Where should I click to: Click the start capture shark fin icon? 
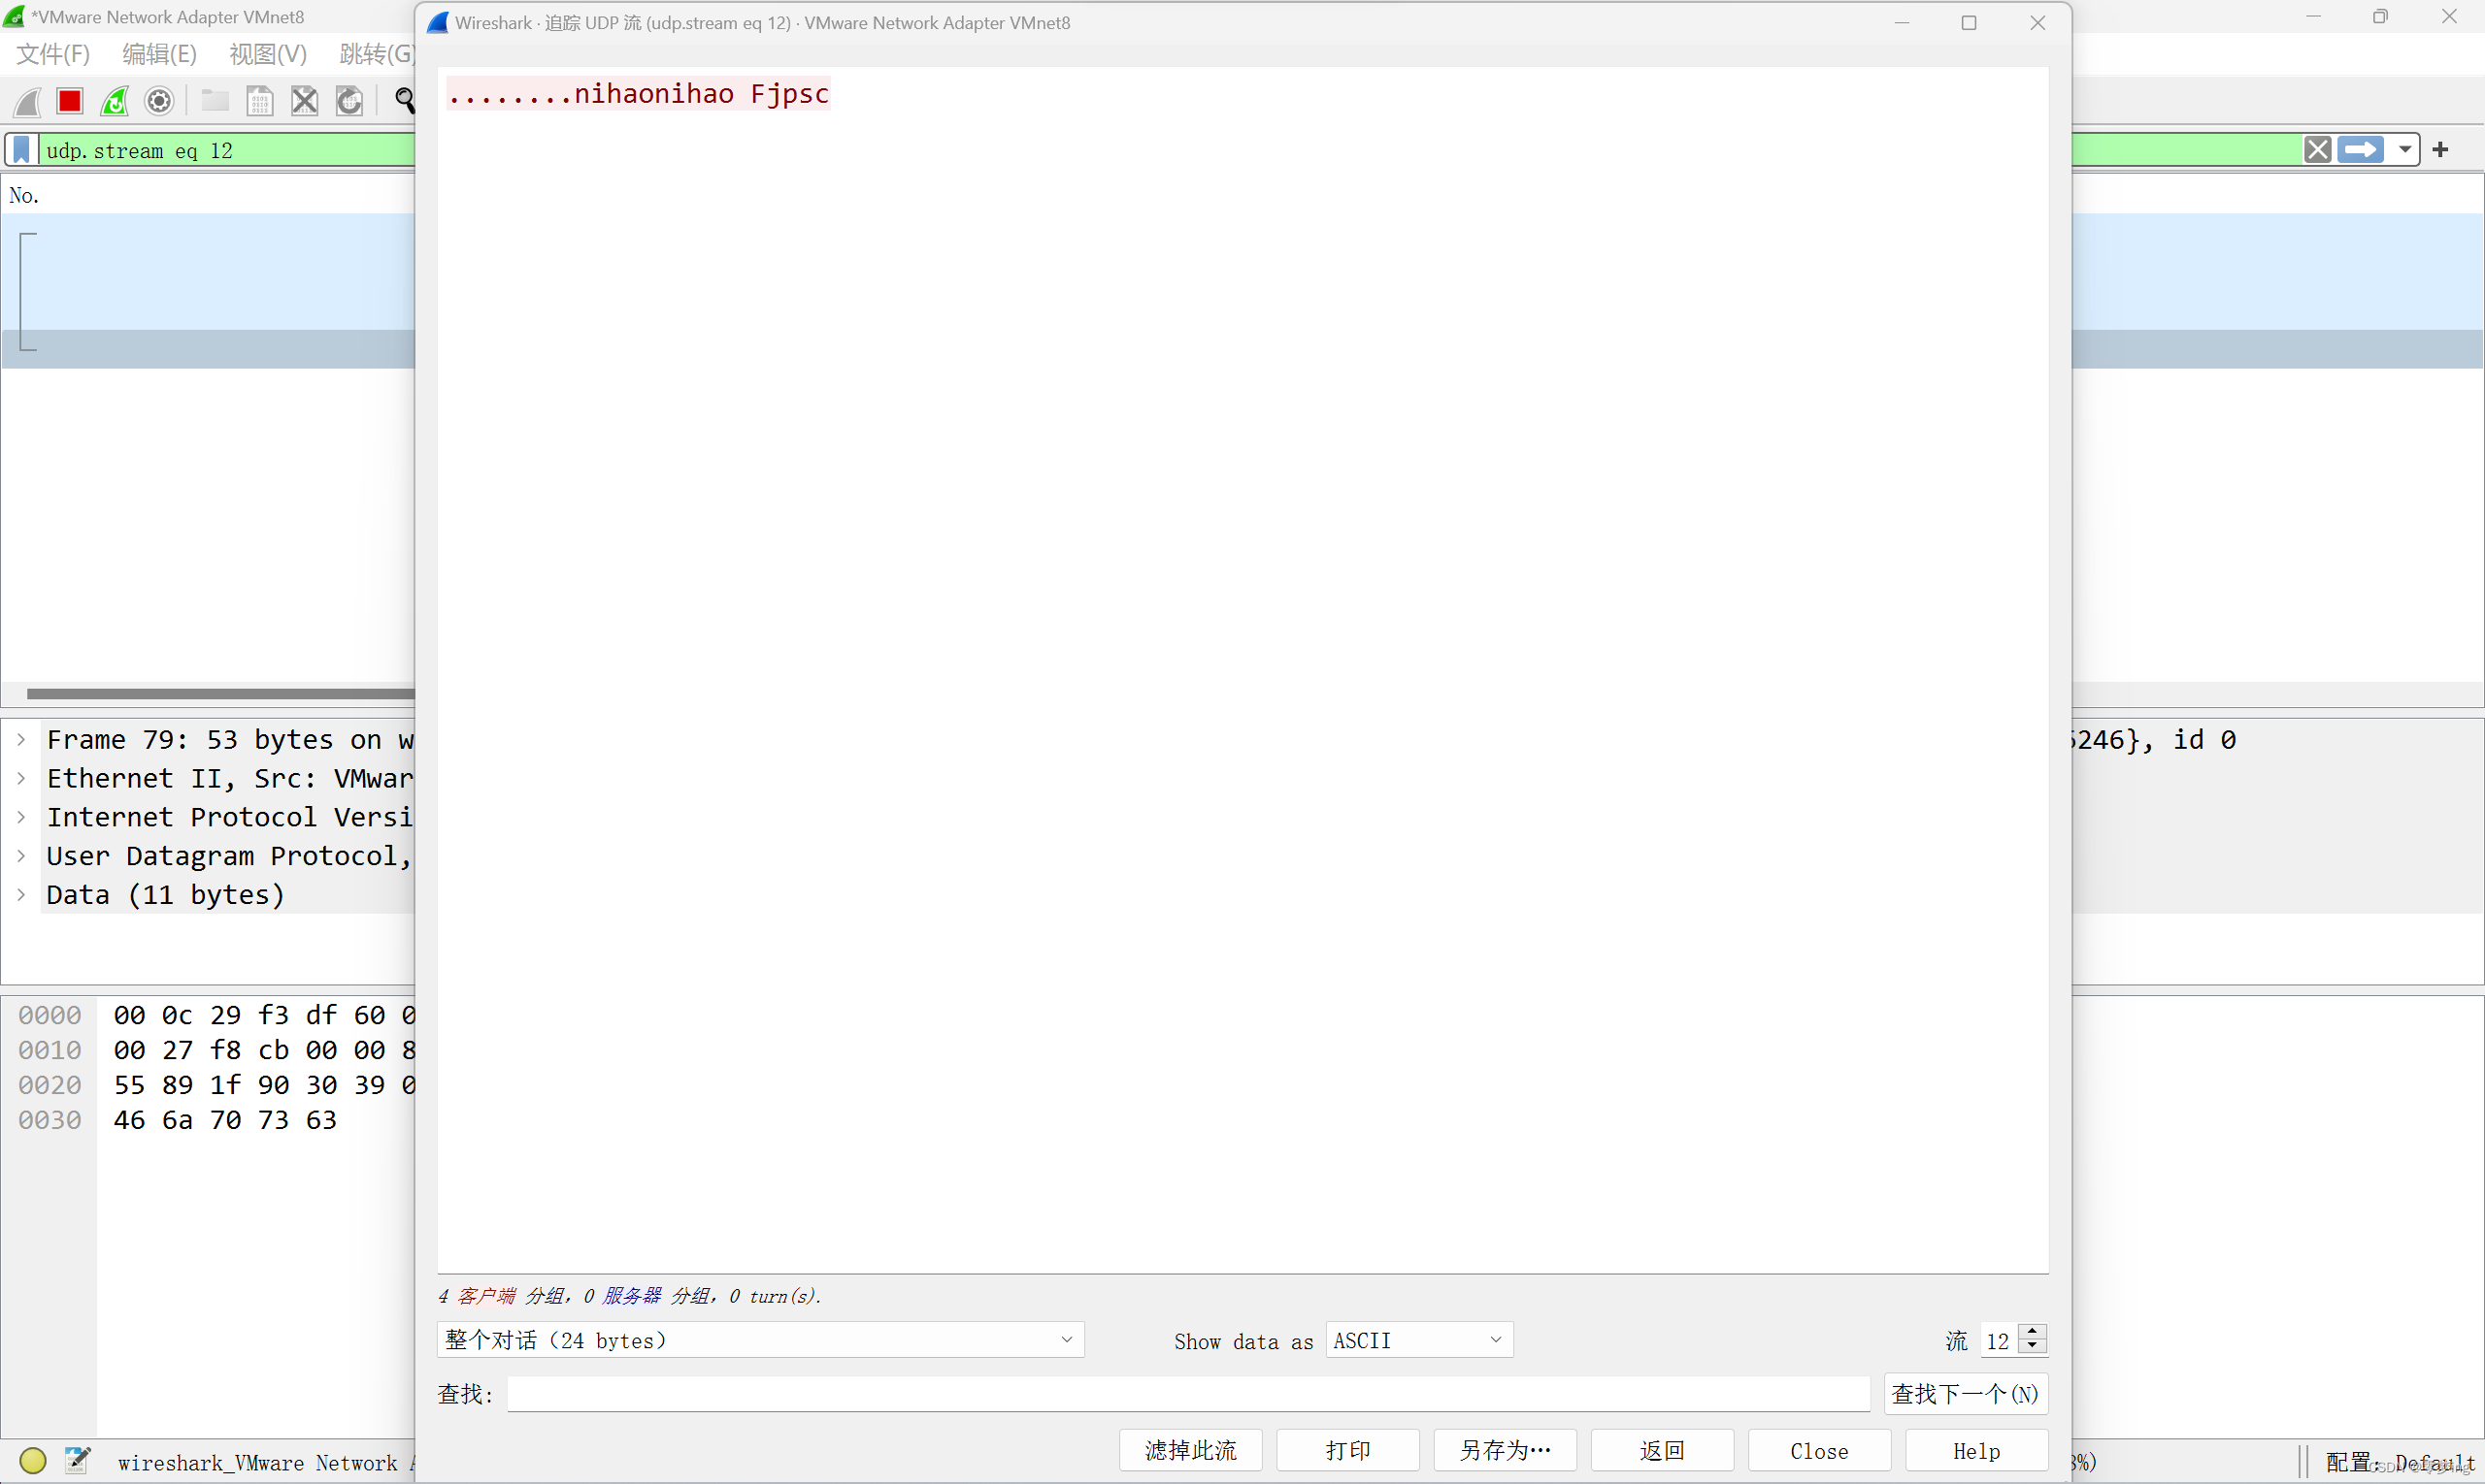[28, 101]
